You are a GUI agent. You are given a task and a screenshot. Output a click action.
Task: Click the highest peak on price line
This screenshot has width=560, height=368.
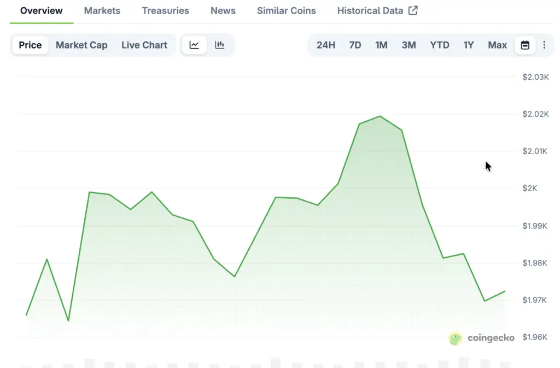(380, 116)
